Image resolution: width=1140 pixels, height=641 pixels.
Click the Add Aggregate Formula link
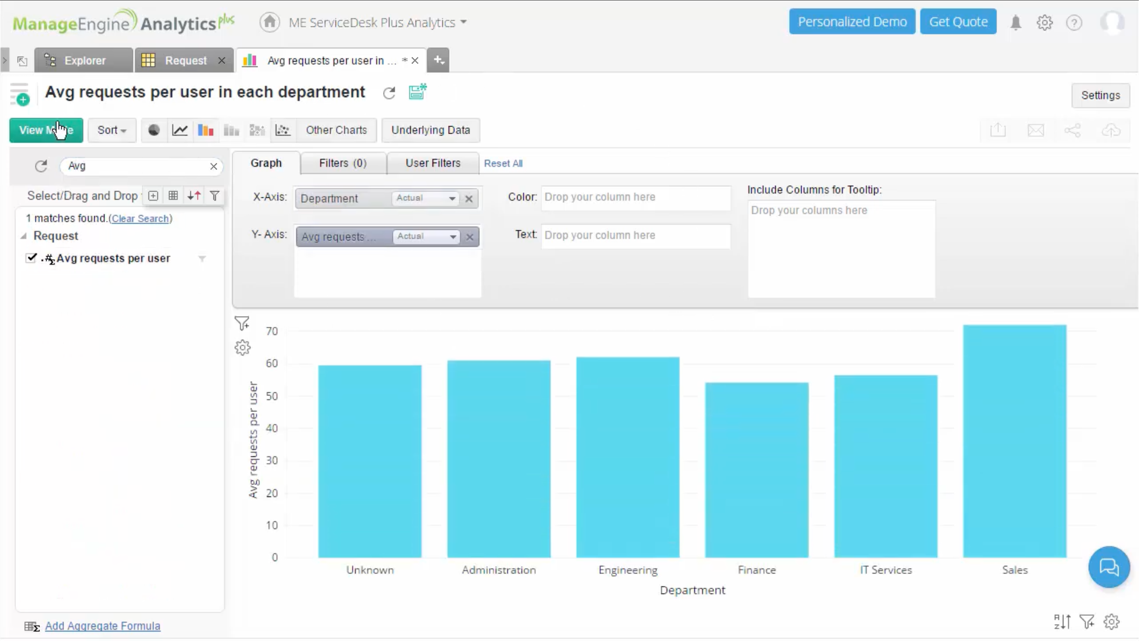(x=102, y=626)
